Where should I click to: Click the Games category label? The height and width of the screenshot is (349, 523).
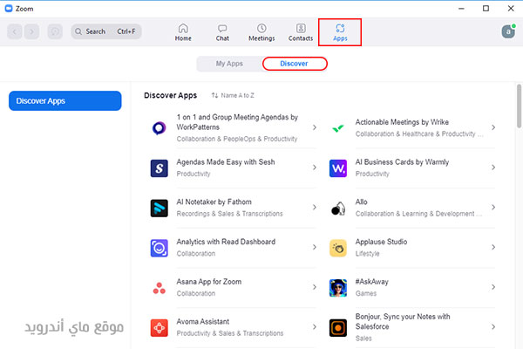click(366, 293)
